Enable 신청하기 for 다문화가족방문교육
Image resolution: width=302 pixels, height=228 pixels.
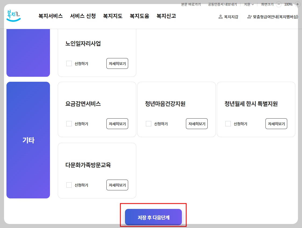coord(69,185)
